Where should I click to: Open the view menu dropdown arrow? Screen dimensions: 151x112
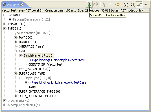pos(146,5)
